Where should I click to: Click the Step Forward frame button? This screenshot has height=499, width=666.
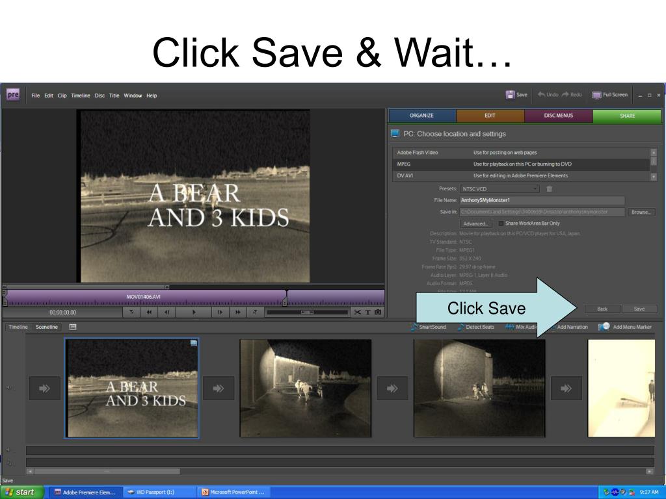point(220,313)
